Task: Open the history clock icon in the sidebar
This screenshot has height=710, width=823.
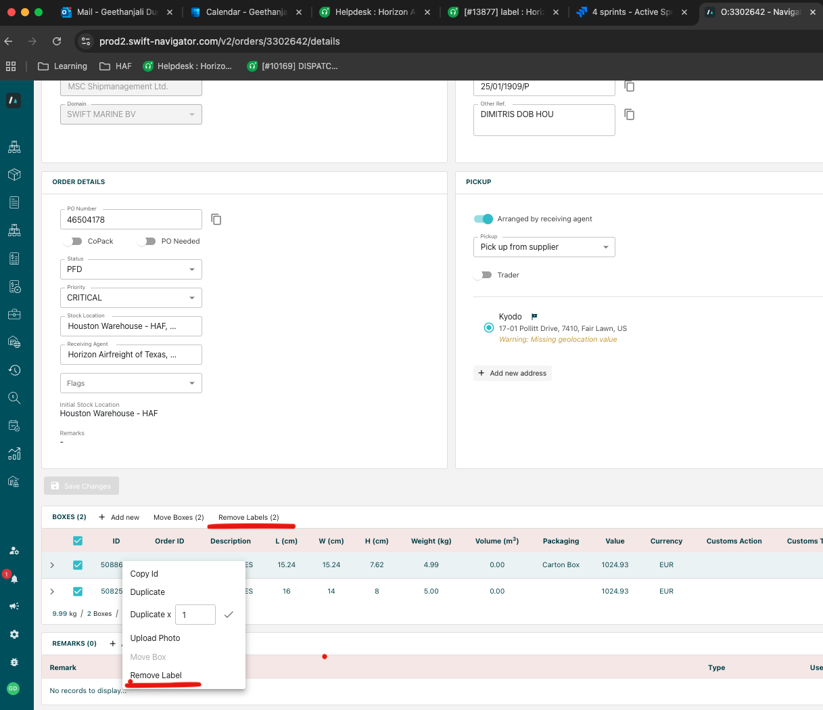Action: coord(14,370)
